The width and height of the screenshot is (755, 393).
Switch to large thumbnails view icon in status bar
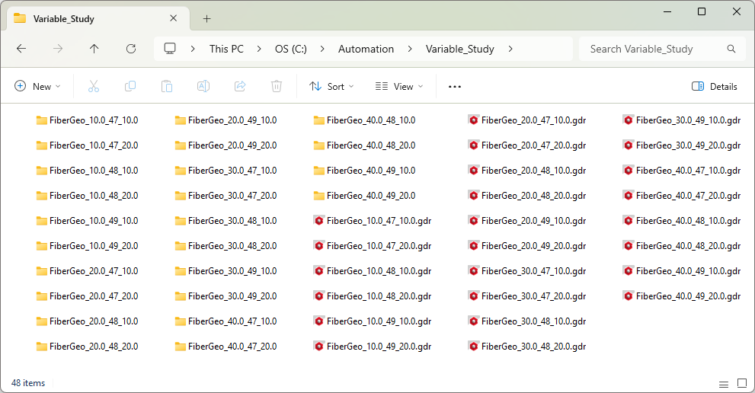742,383
